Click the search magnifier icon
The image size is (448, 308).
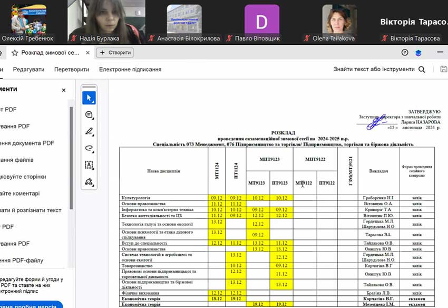(422, 70)
